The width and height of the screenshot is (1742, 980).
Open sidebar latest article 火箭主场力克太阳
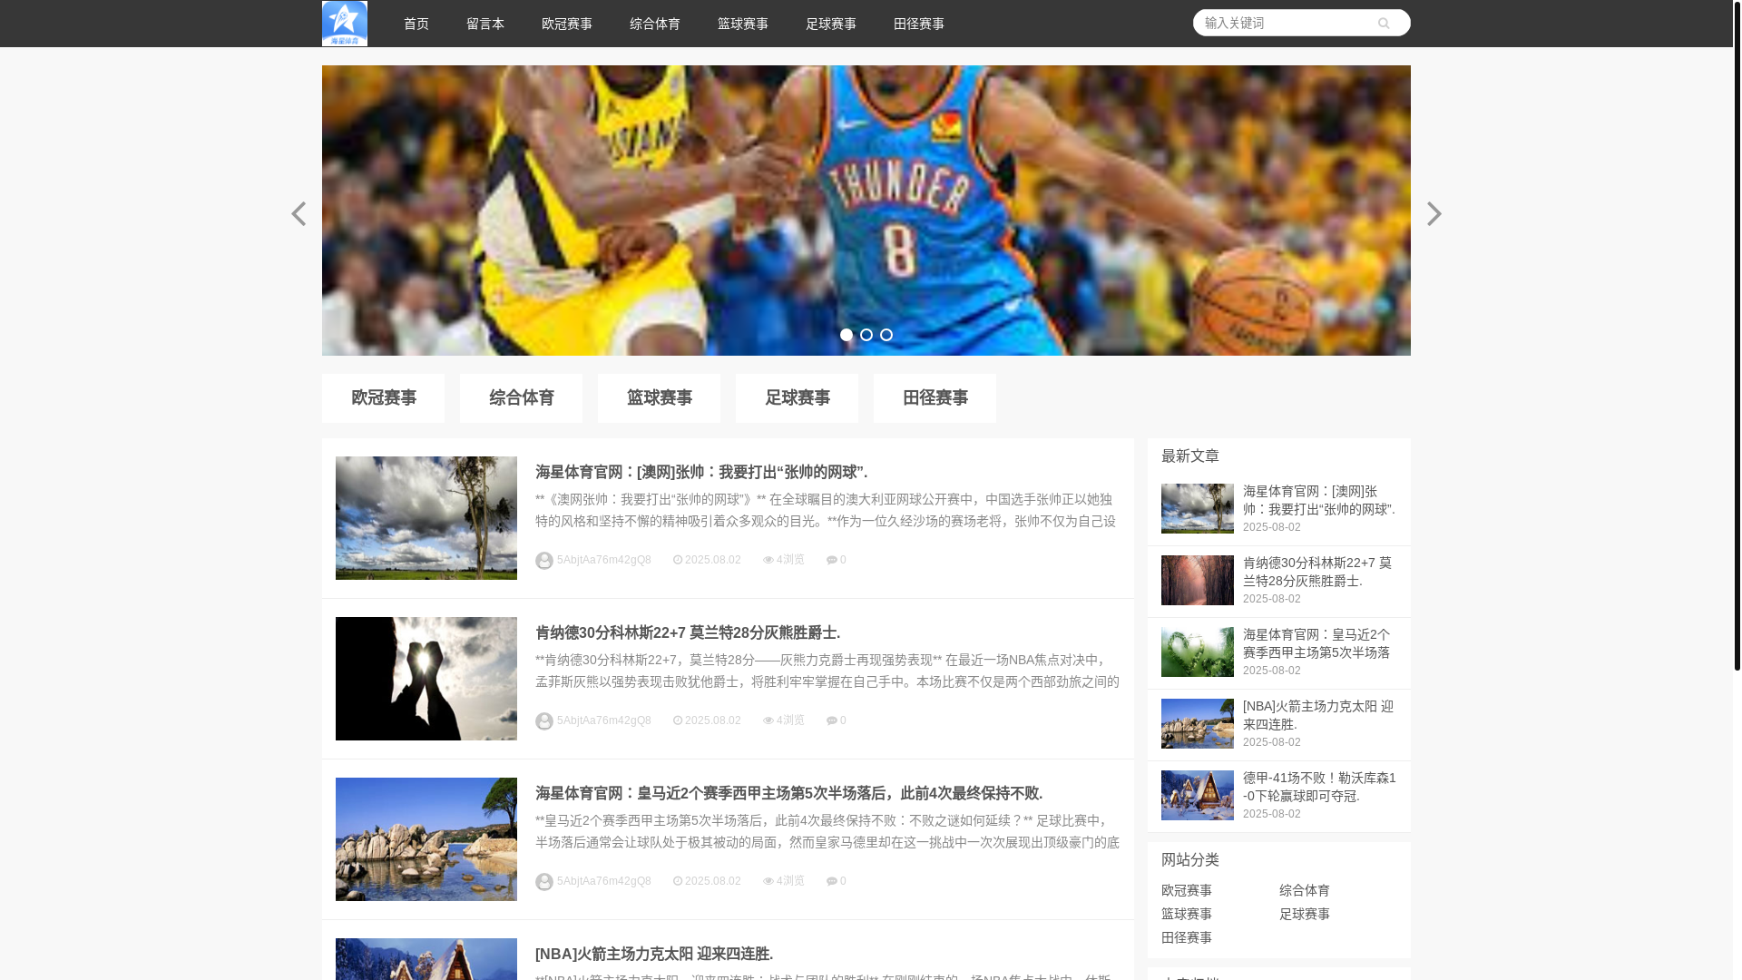[1318, 715]
